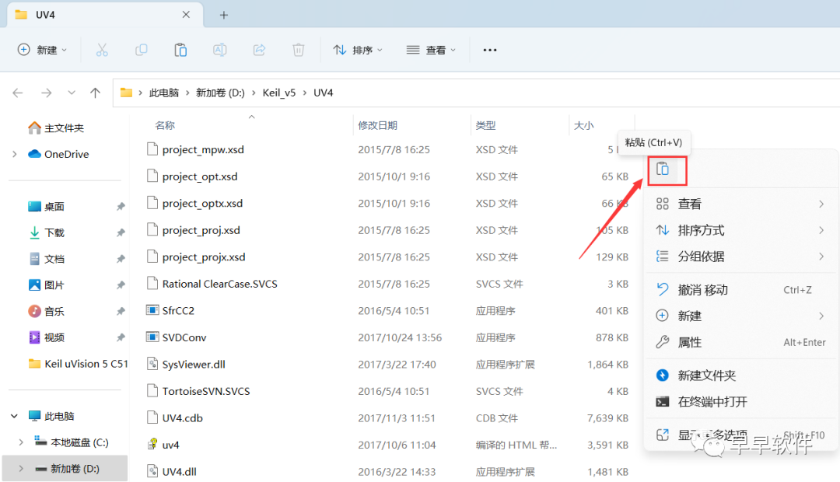Open the 排序 dropdown in toolbar

357,49
